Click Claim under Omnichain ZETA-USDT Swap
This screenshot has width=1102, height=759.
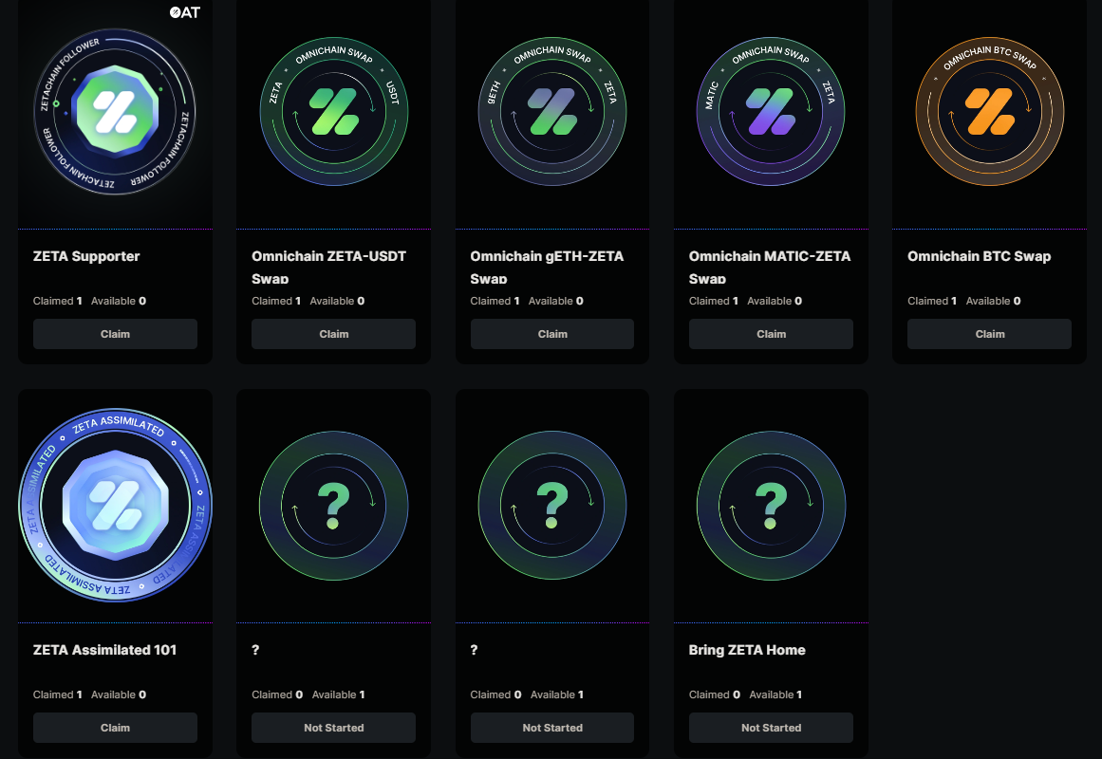(x=334, y=334)
